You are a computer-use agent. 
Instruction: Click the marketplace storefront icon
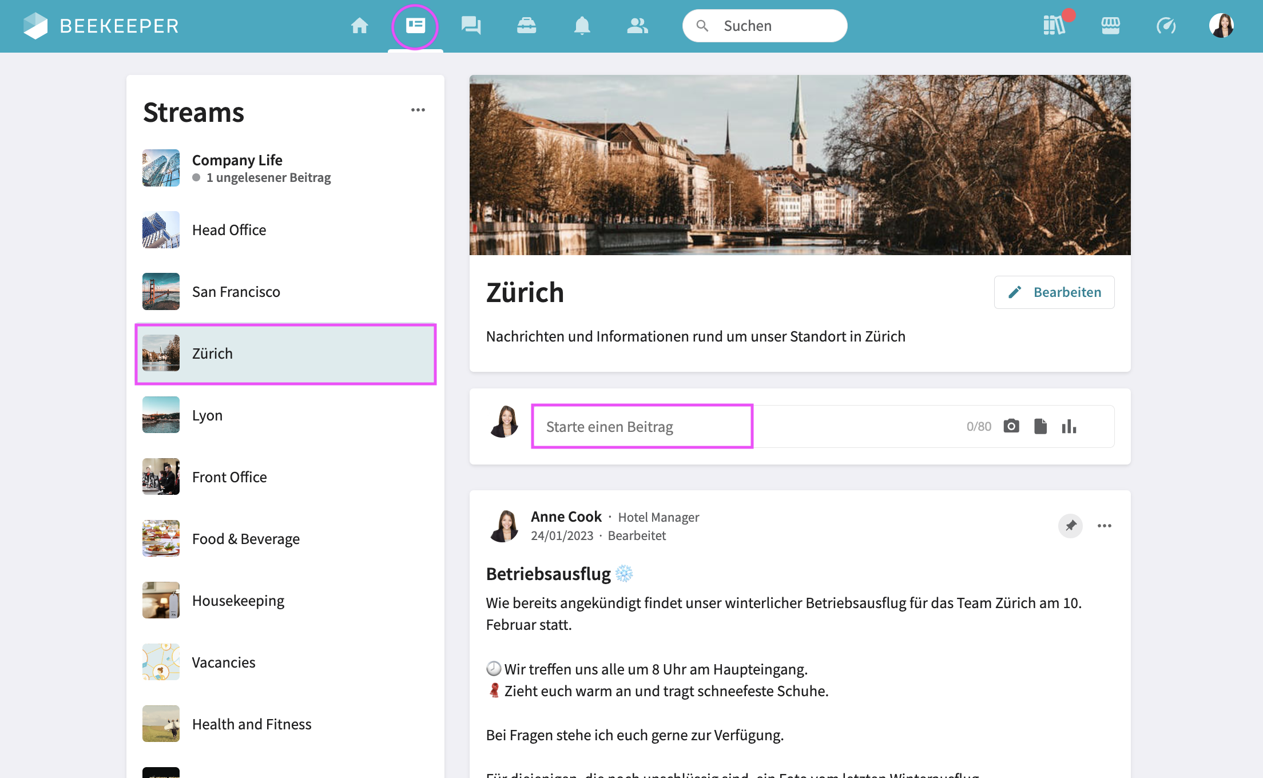(x=1110, y=26)
